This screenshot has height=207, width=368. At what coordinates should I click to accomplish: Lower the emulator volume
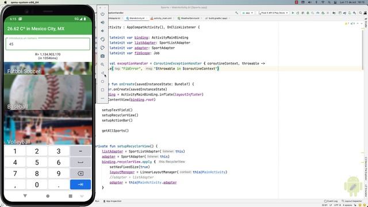coord(102,30)
